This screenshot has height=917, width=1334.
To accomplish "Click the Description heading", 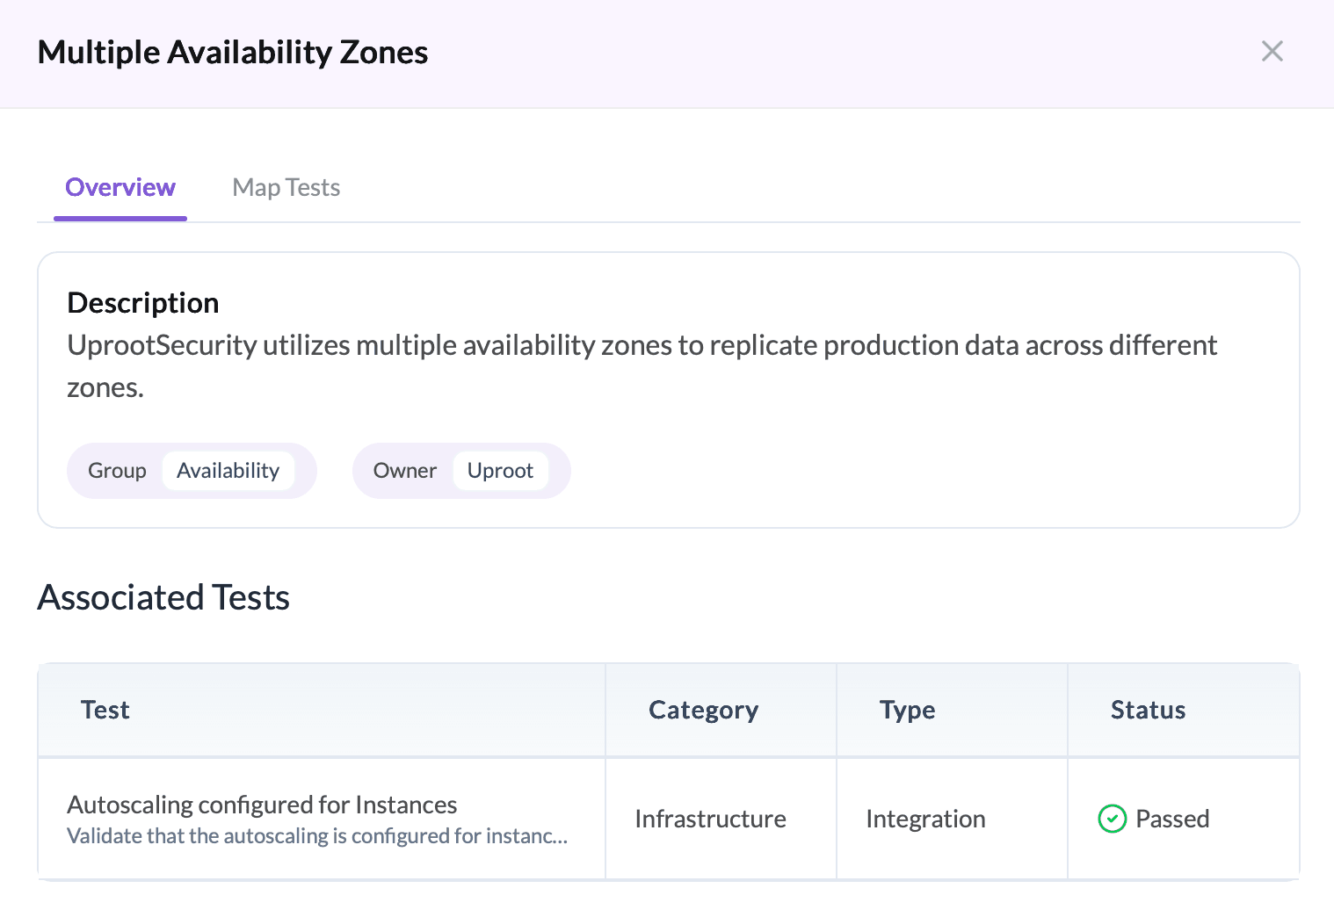I will pyautogui.click(x=143, y=303).
